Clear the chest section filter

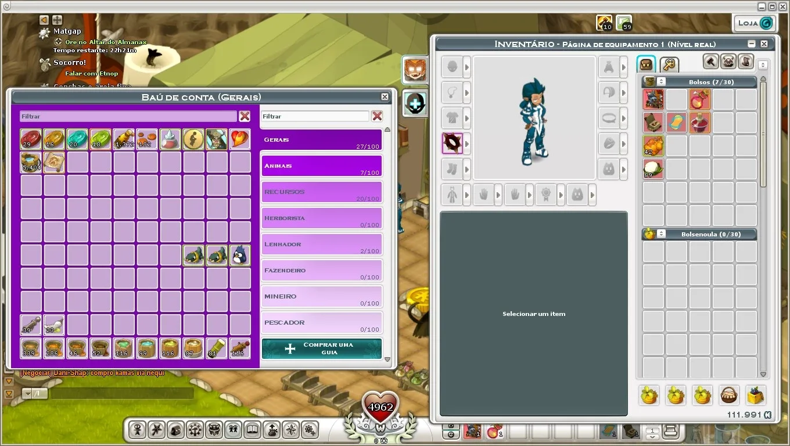pyautogui.click(x=377, y=116)
